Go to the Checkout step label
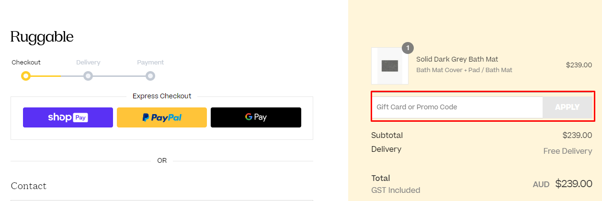 pos(26,63)
